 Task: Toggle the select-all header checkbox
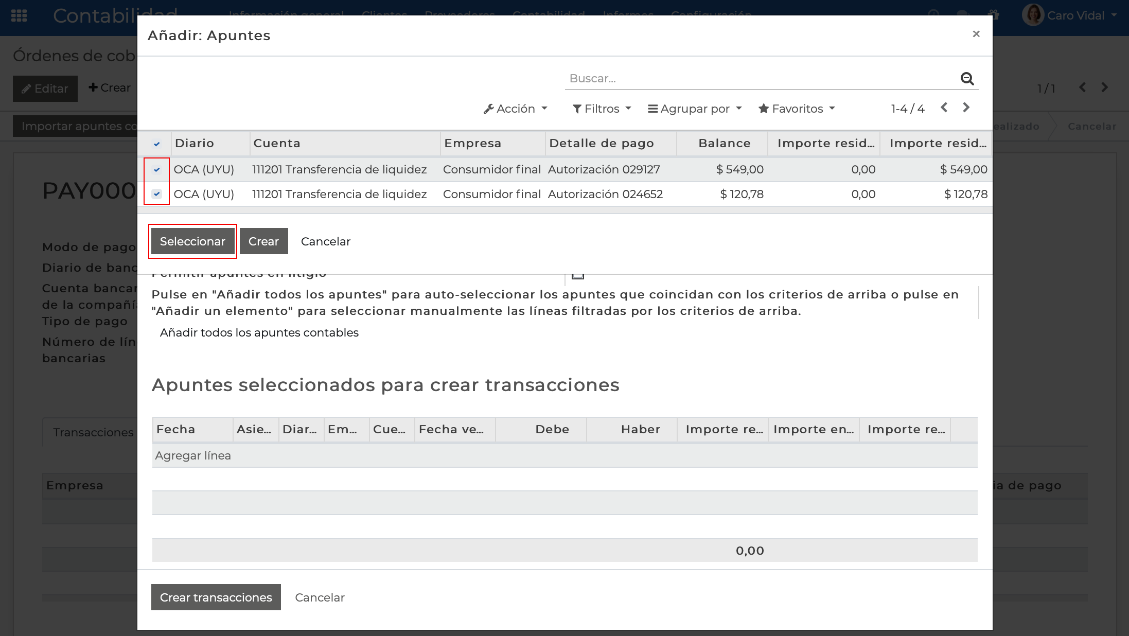click(157, 144)
